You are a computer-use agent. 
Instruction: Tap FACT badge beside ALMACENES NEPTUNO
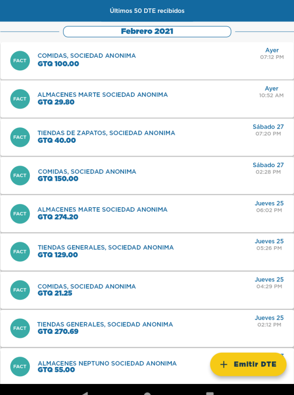click(20, 367)
